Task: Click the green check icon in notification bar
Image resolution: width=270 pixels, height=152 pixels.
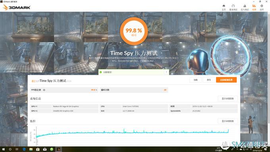Action: point(101,72)
